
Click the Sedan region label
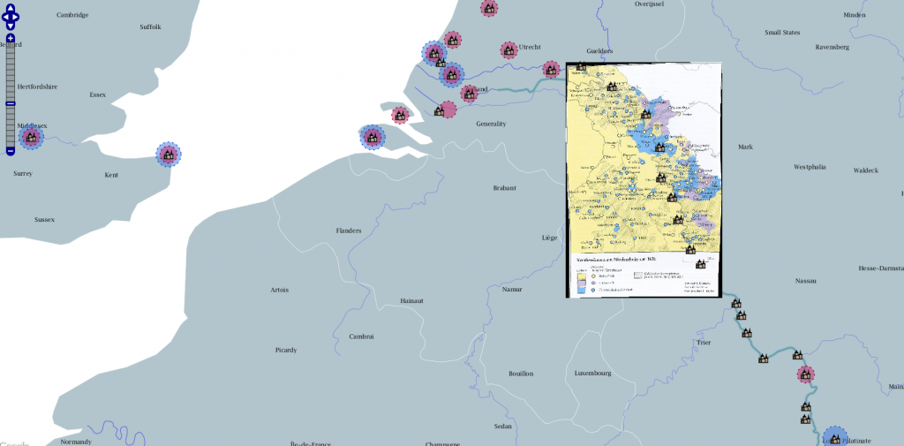(502, 427)
